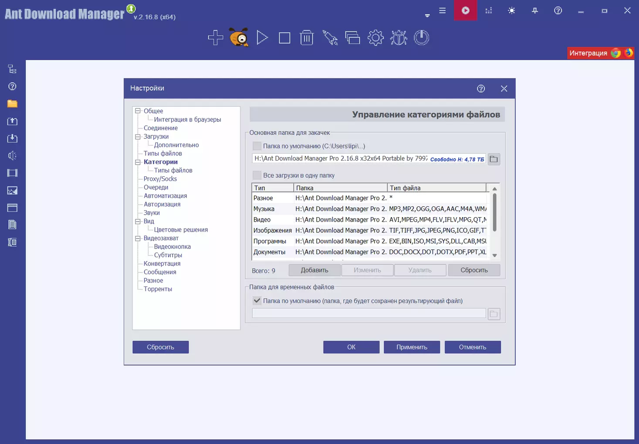The height and width of the screenshot is (444, 639).
Task: Click the delete trash bin toolbar icon
Action: tap(307, 38)
